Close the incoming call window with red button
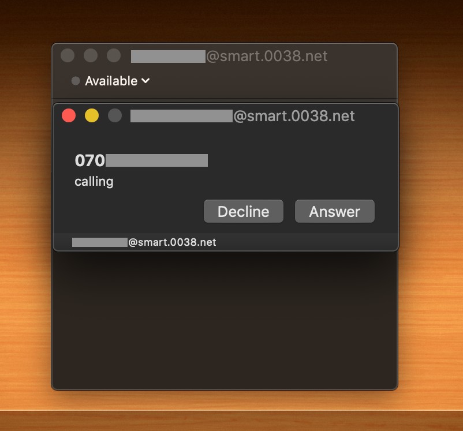This screenshot has width=463, height=431. pyautogui.click(x=69, y=115)
